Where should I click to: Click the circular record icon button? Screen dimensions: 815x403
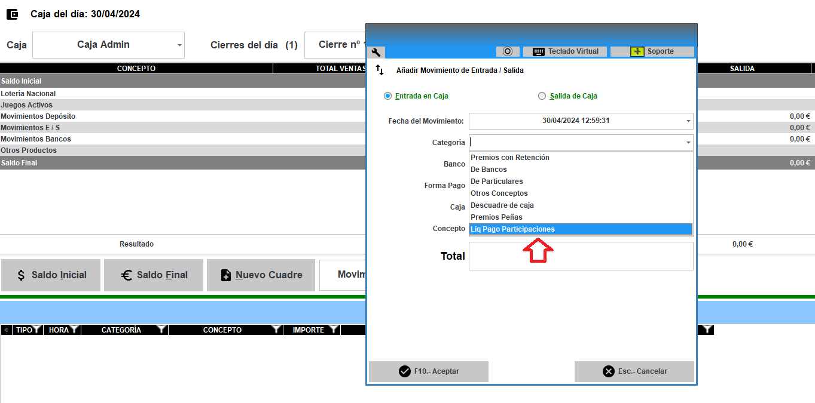[x=508, y=51]
